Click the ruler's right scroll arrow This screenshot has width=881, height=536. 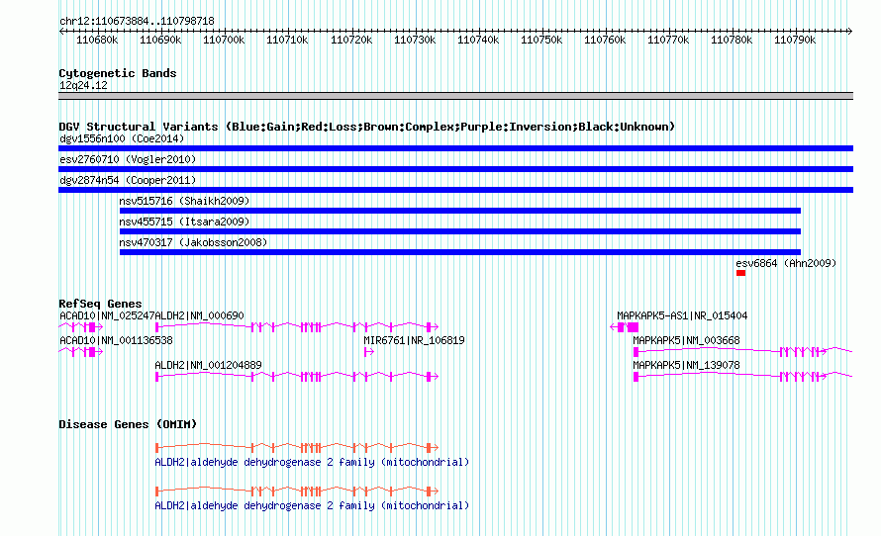tap(849, 32)
